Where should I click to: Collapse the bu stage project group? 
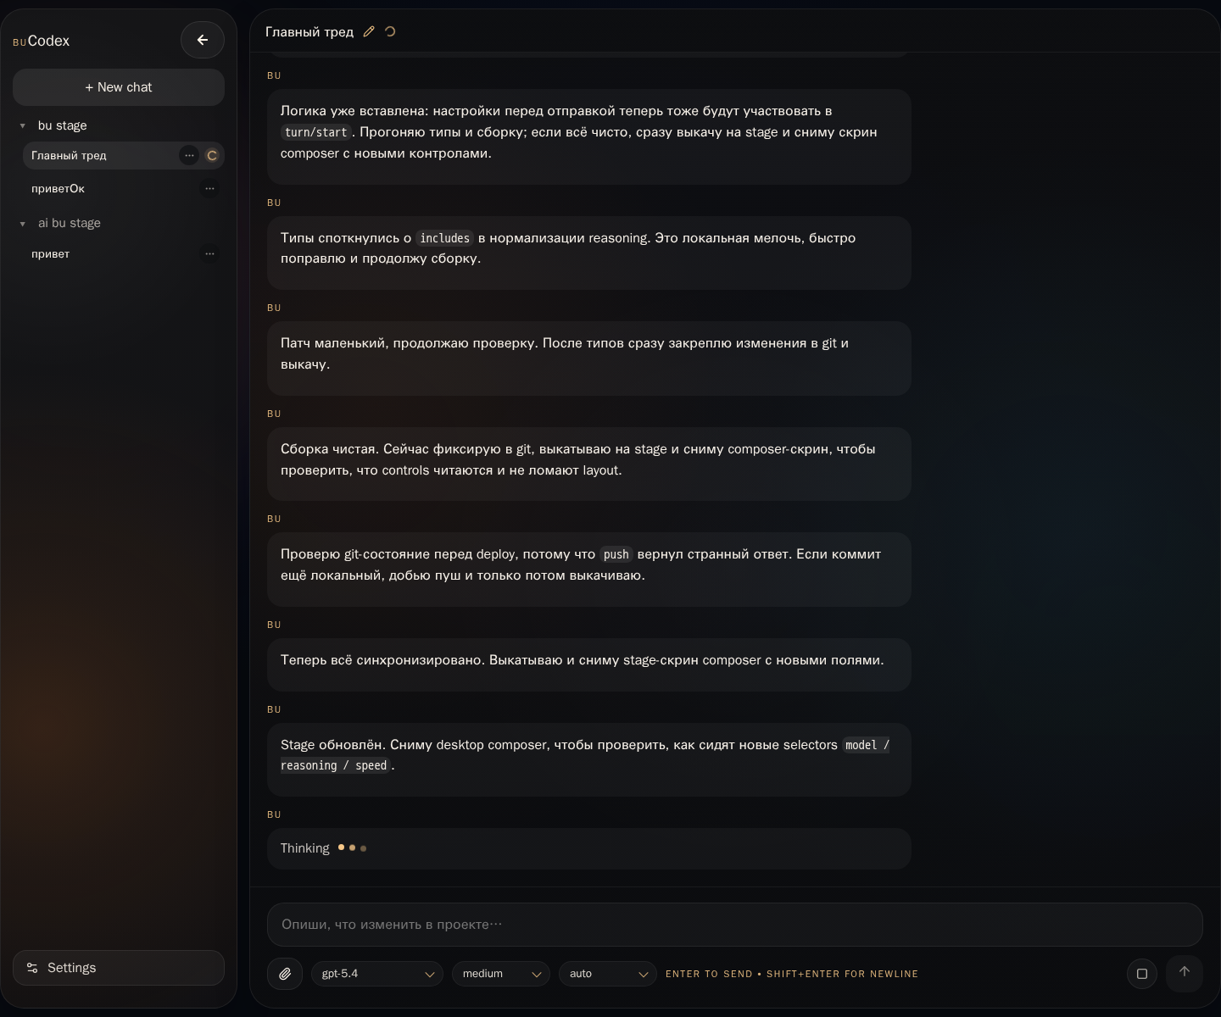[x=23, y=126]
